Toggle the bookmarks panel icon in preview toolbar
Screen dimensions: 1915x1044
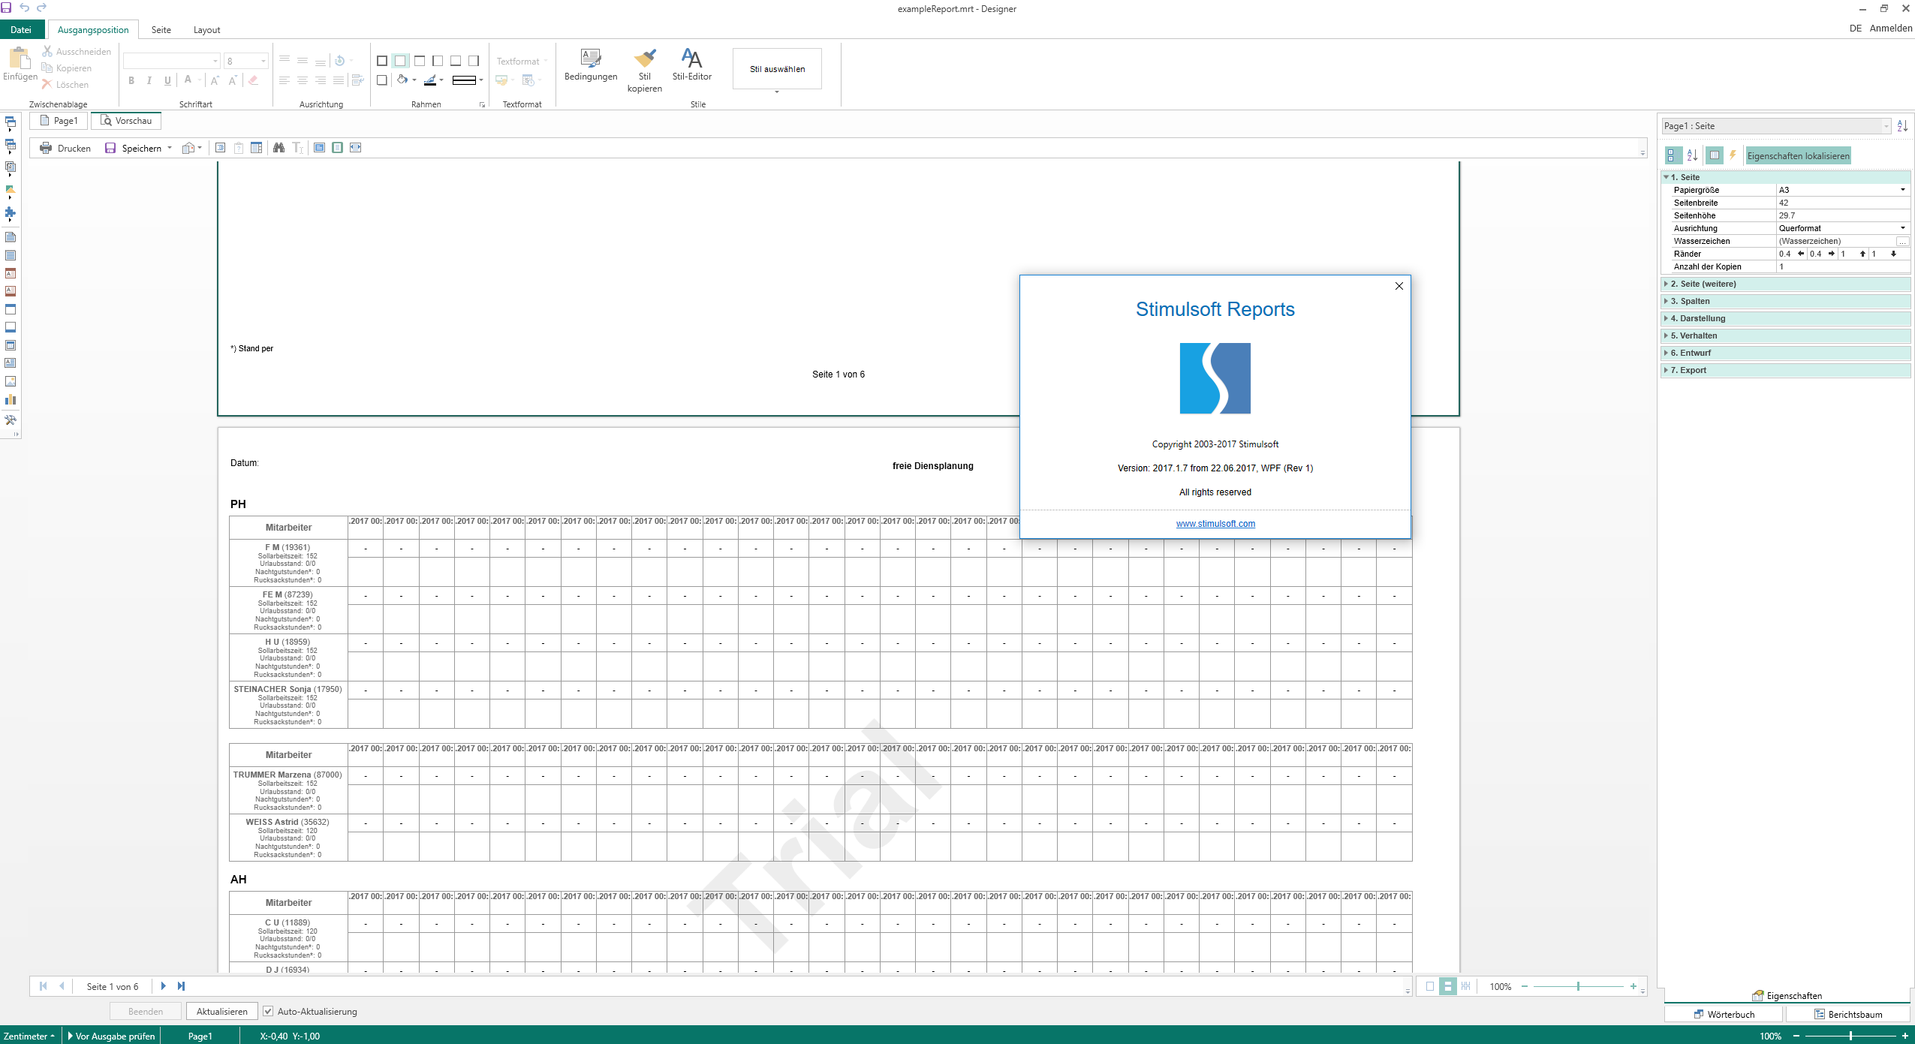click(x=220, y=148)
